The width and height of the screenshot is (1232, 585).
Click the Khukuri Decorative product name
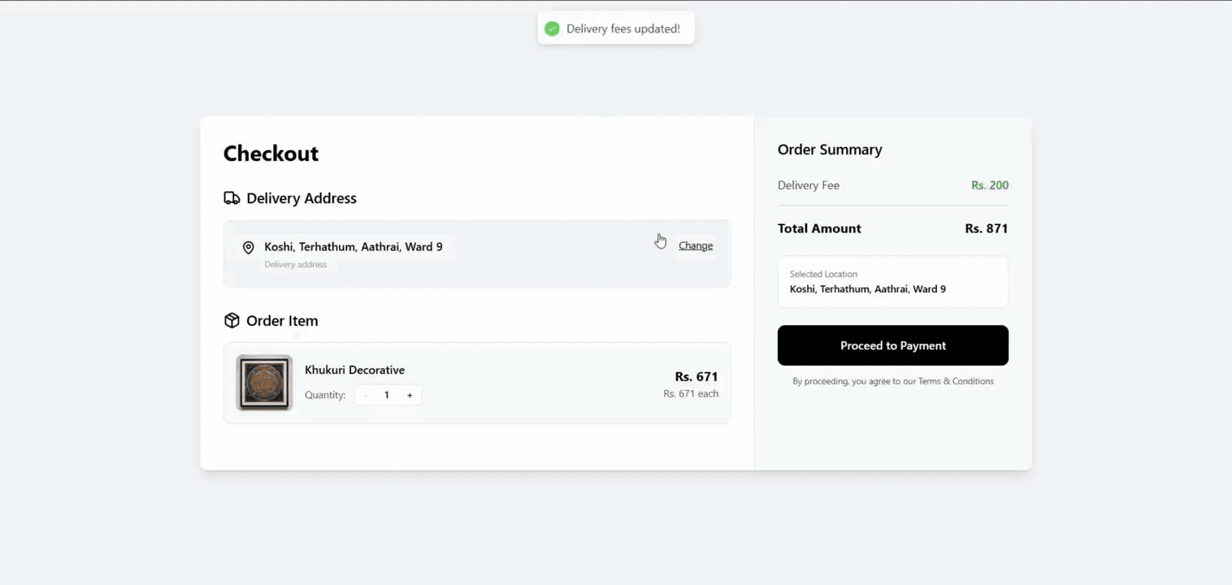pyautogui.click(x=354, y=370)
